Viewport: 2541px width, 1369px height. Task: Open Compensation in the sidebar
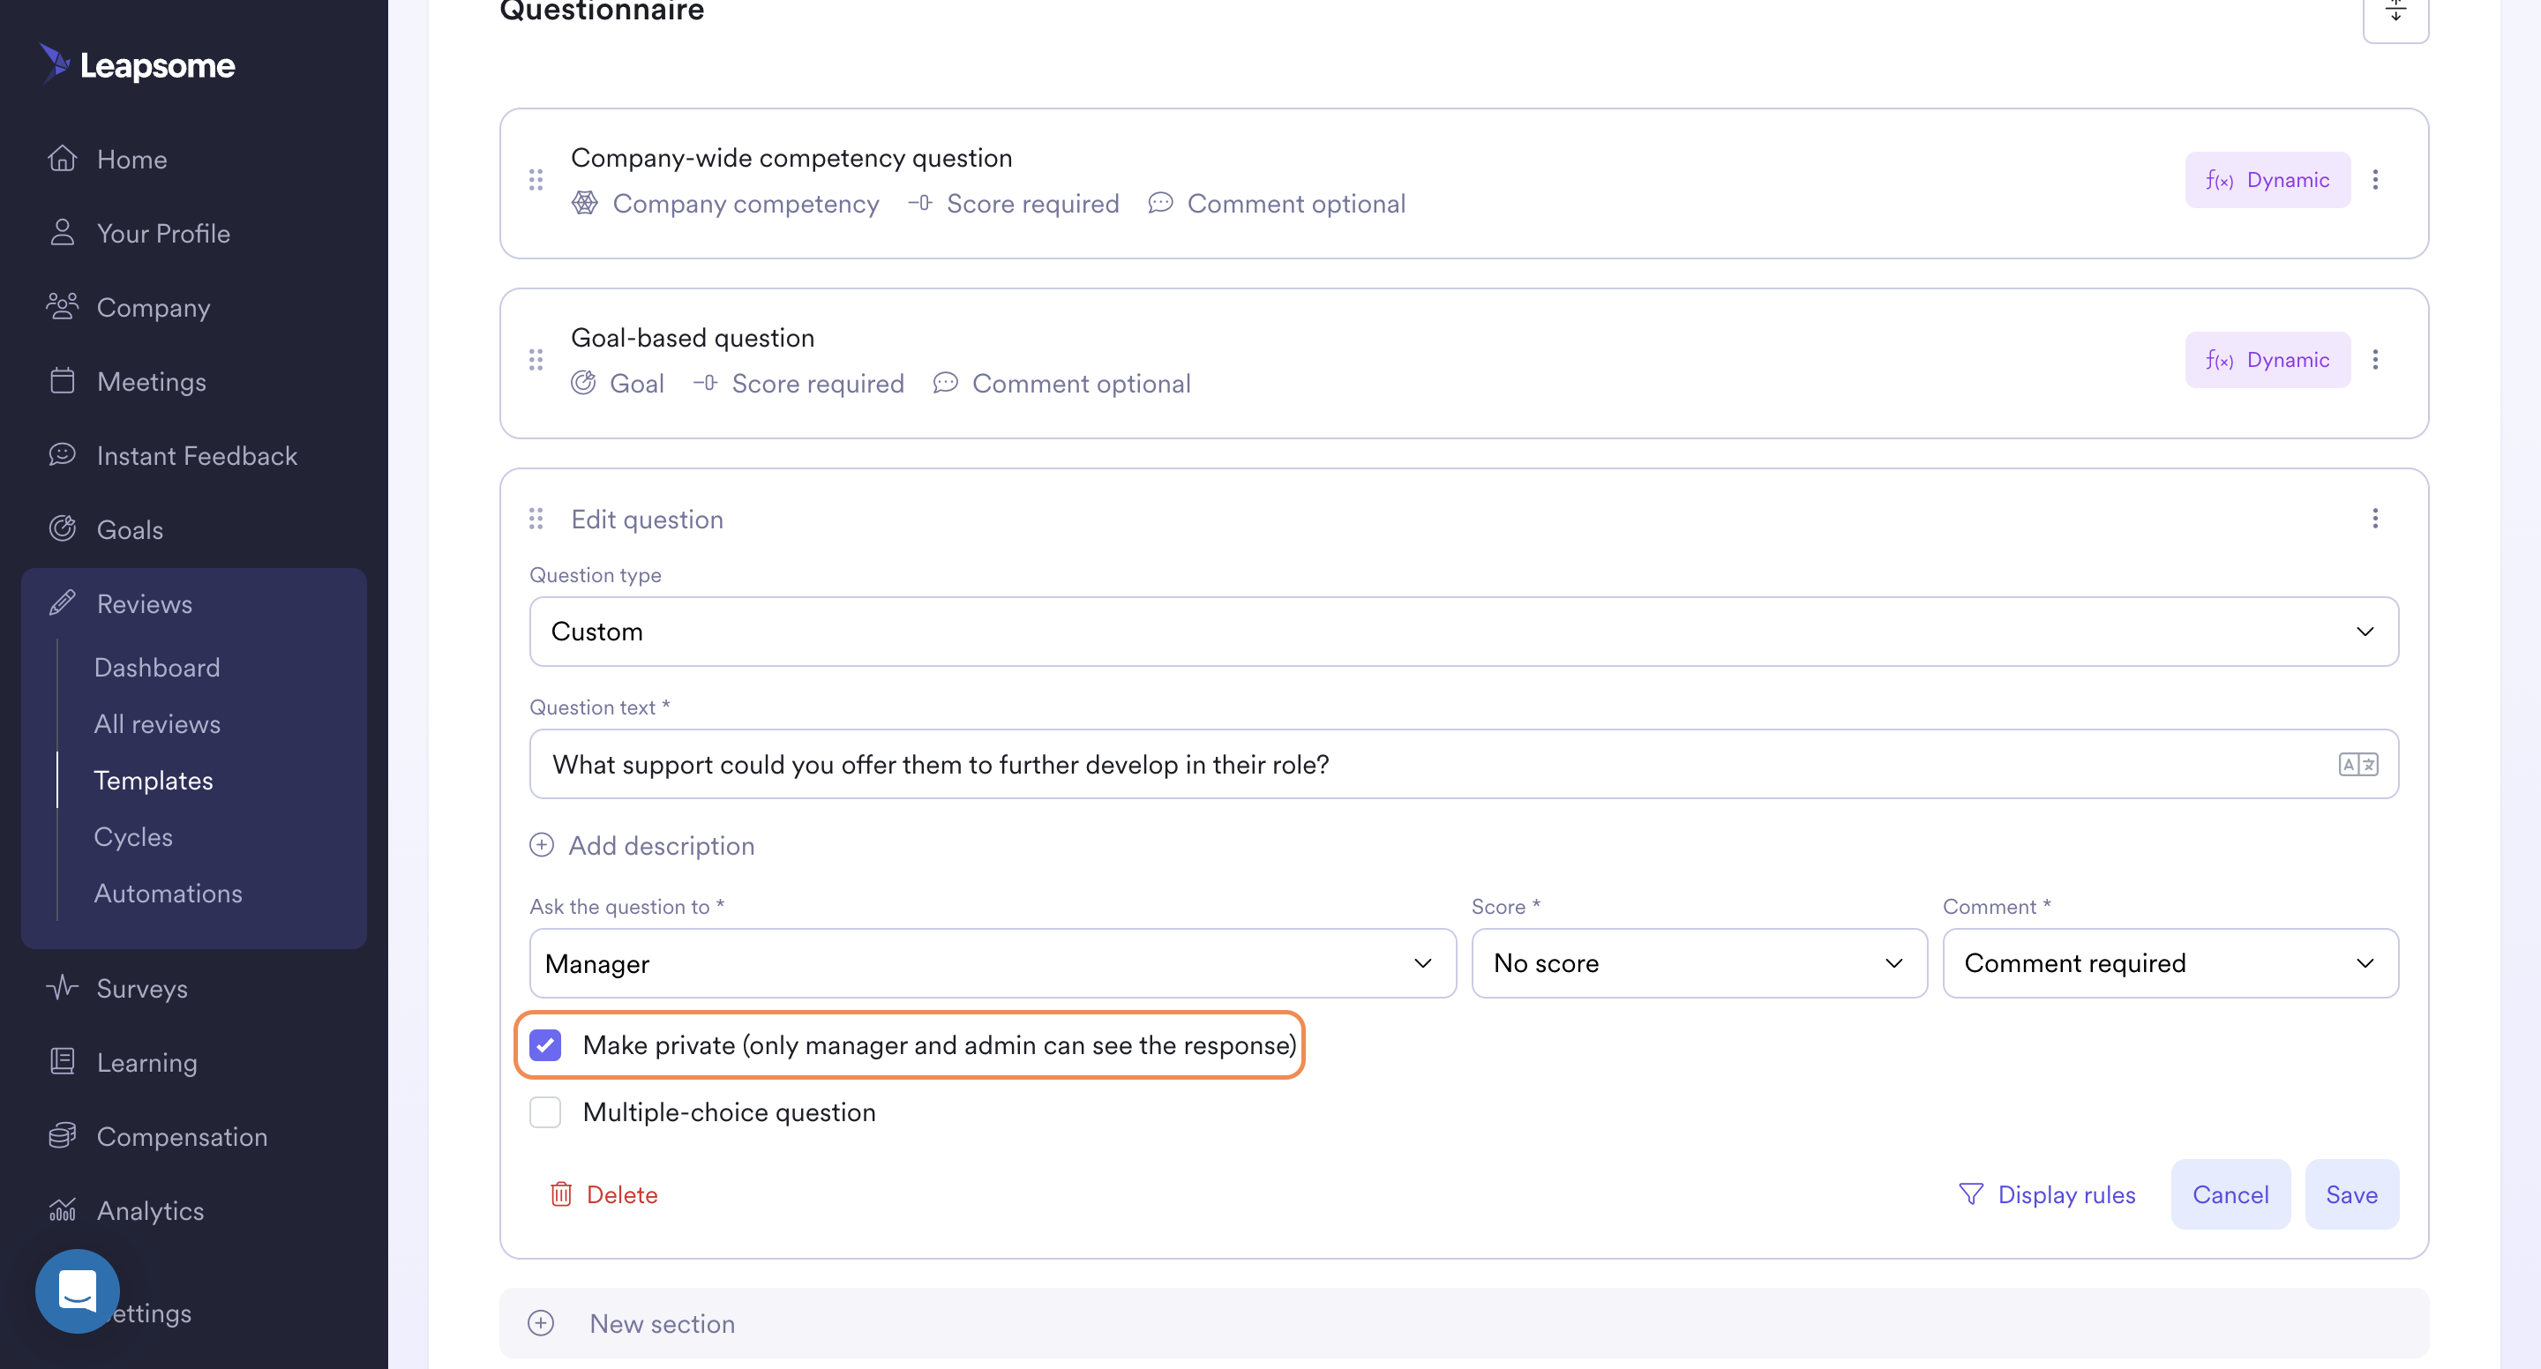click(x=182, y=1135)
